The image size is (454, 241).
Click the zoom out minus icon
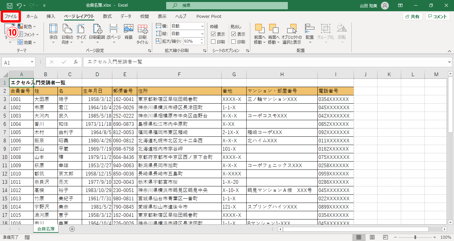click(x=396, y=237)
